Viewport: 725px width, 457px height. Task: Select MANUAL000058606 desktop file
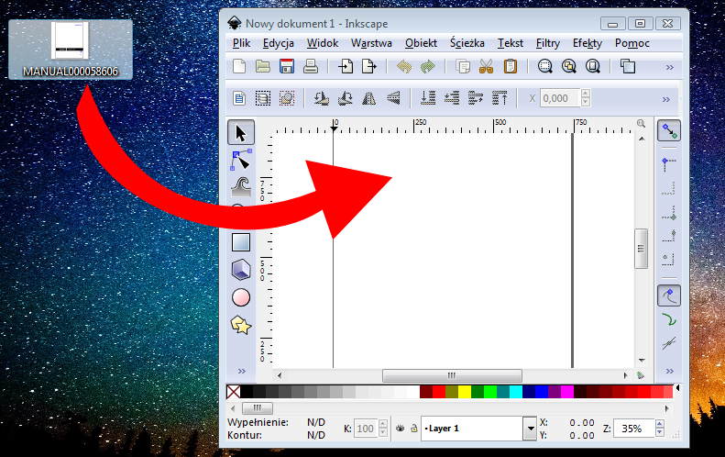tap(71, 49)
